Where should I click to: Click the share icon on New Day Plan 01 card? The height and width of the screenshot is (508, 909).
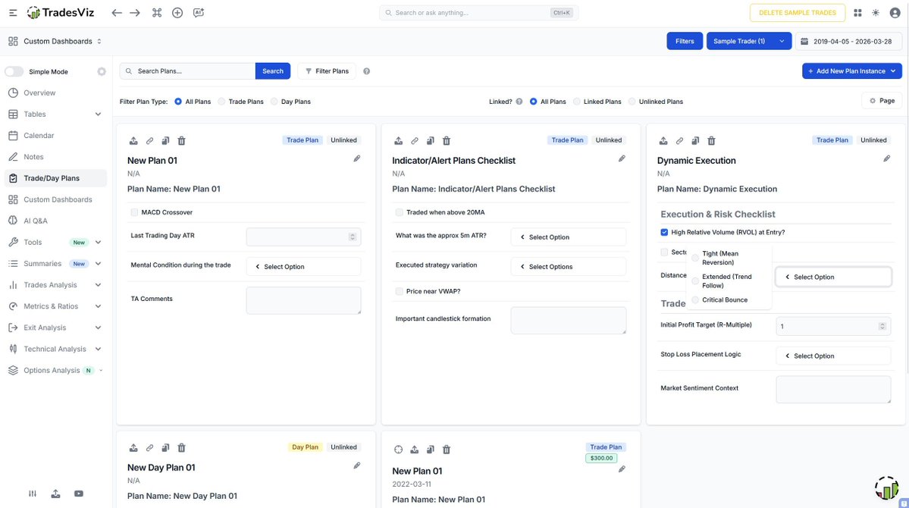pos(133,448)
